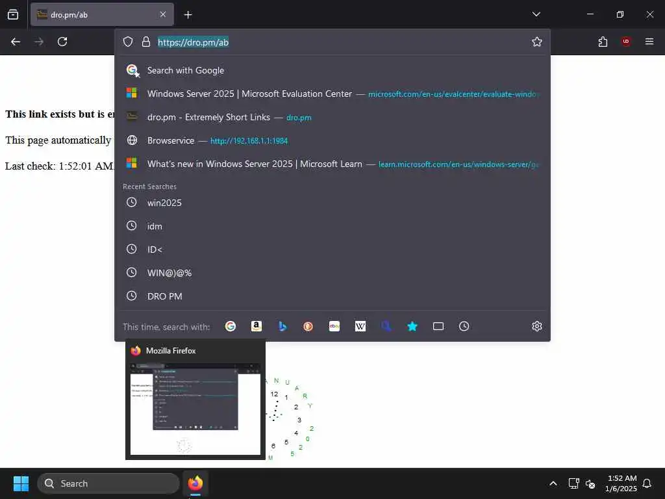Go back one page with back arrow

tap(16, 42)
